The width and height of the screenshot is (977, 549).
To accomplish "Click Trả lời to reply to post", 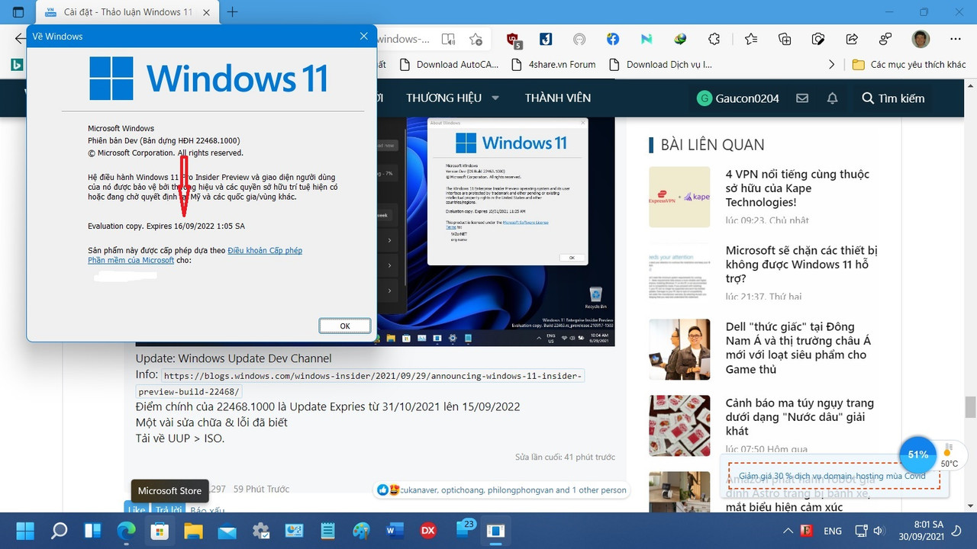I will pos(166,509).
